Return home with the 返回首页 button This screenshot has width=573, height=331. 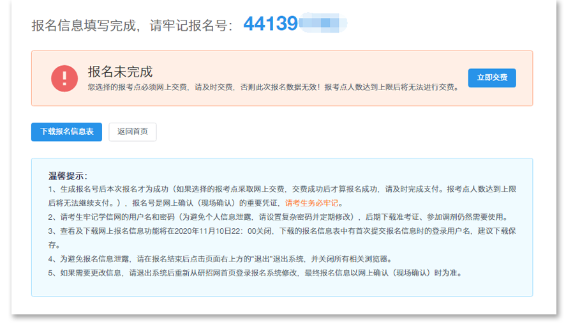click(132, 132)
